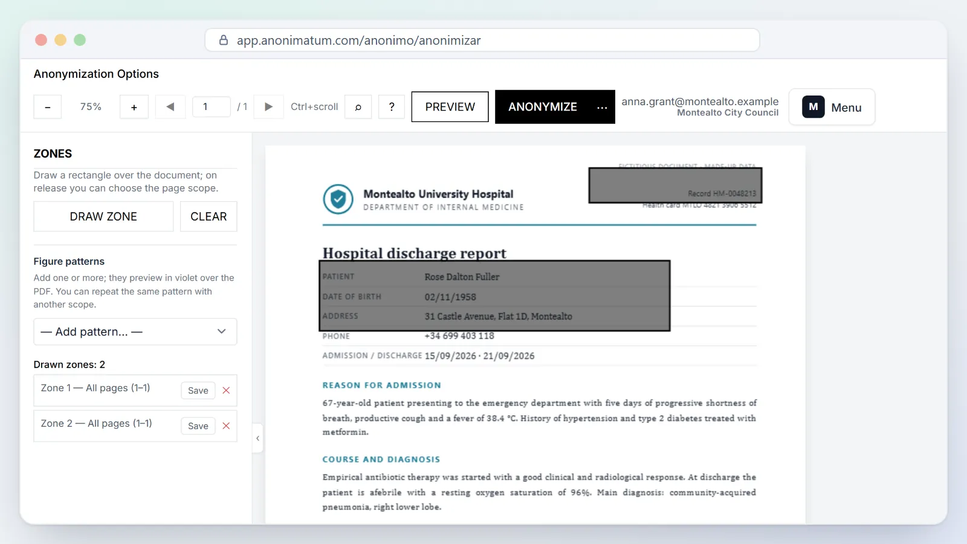Click the ANONYMIZE button

(x=543, y=107)
